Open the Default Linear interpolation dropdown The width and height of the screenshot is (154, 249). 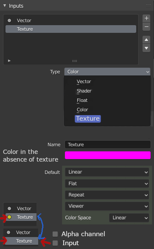[107, 172]
